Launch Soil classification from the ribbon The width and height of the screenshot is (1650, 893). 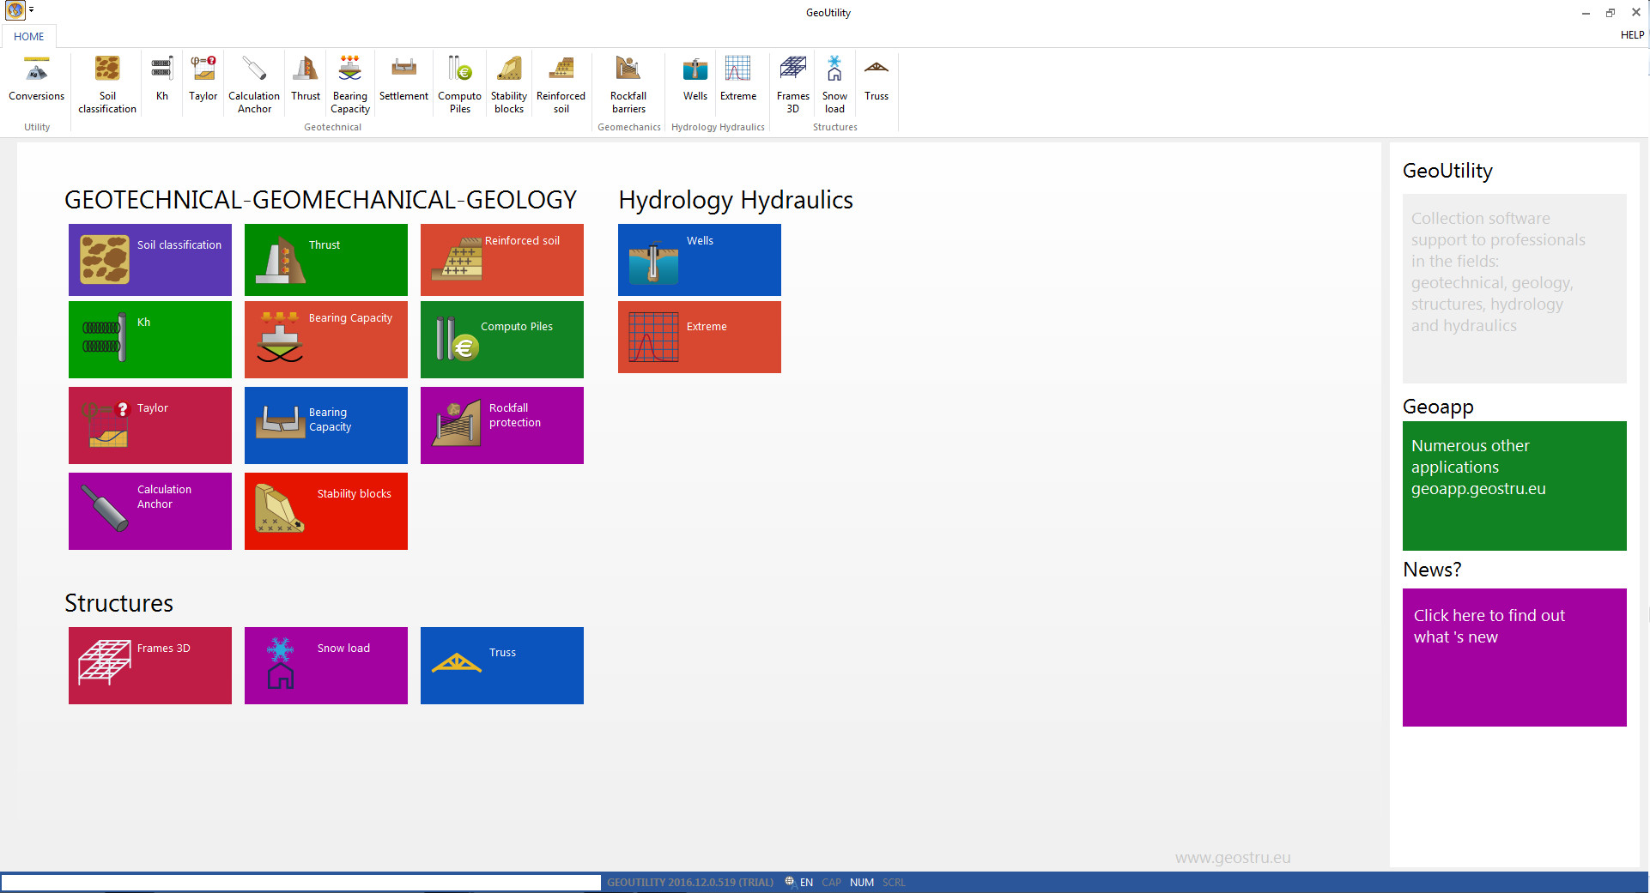point(107,83)
